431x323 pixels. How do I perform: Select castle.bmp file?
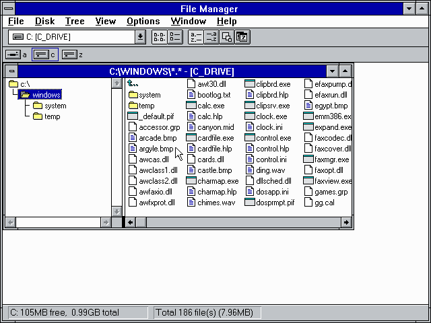(209, 170)
